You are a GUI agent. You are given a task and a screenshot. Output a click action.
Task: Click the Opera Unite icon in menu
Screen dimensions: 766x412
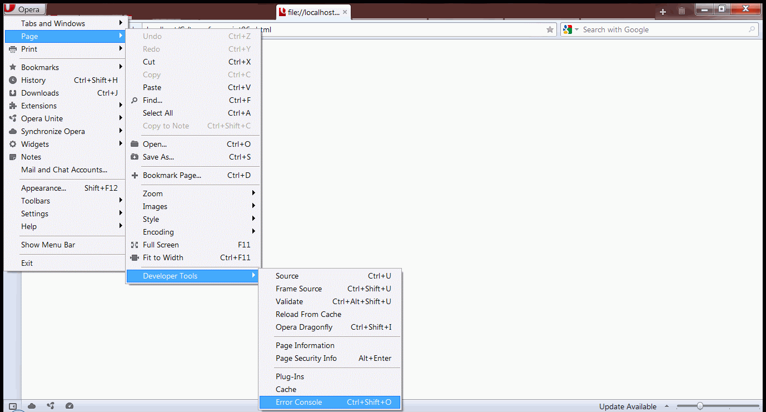click(x=13, y=118)
